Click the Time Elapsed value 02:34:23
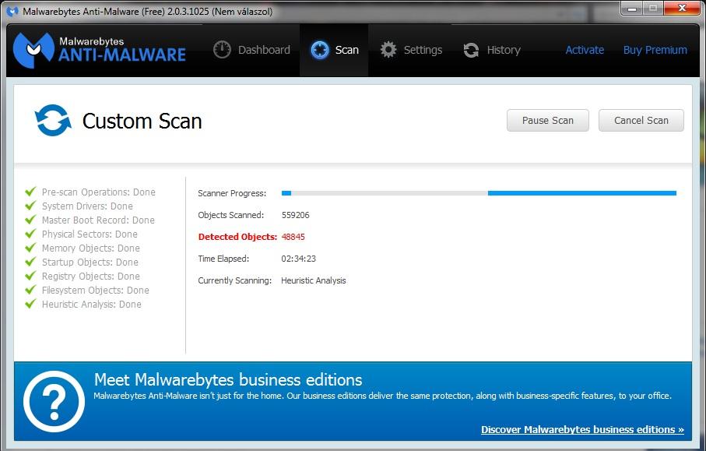 click(x=299, y=259)
